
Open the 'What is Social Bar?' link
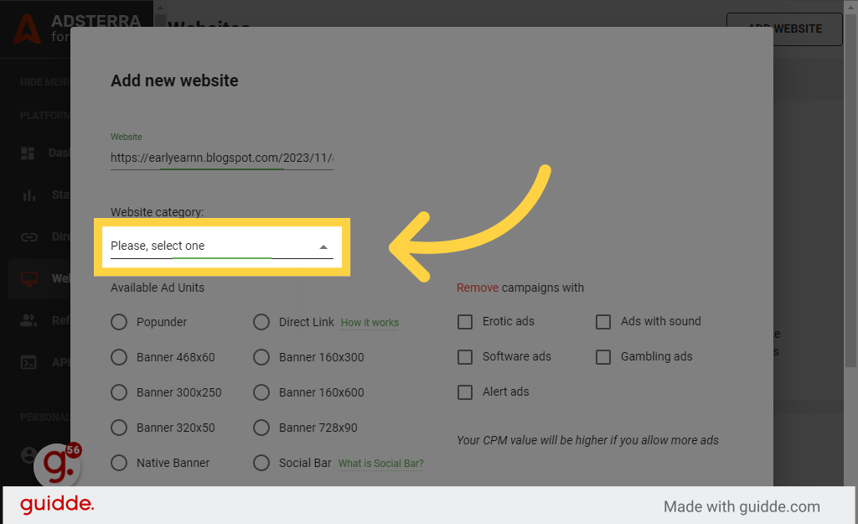click(x=380, y=463)
